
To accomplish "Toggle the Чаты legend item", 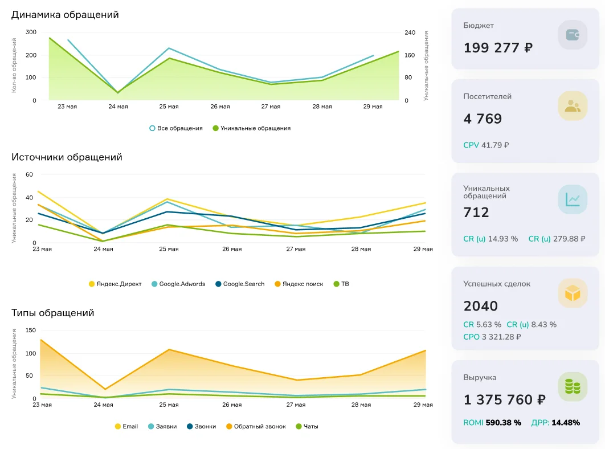I will (306, 426).
